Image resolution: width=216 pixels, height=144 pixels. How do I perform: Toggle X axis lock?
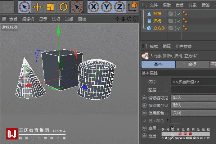click(x=94, y=7)
